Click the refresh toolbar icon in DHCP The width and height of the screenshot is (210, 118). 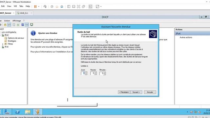pos(18,25)
